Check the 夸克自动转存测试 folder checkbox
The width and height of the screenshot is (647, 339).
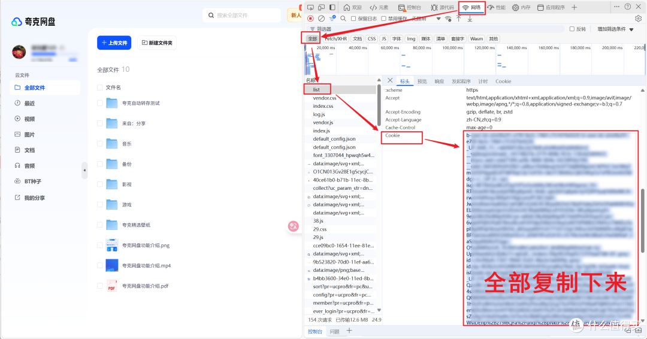(x=100, y=103)
